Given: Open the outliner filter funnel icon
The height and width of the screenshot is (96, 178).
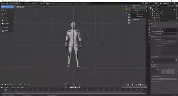Looking at the screenshot, I should tap(173, 6).
